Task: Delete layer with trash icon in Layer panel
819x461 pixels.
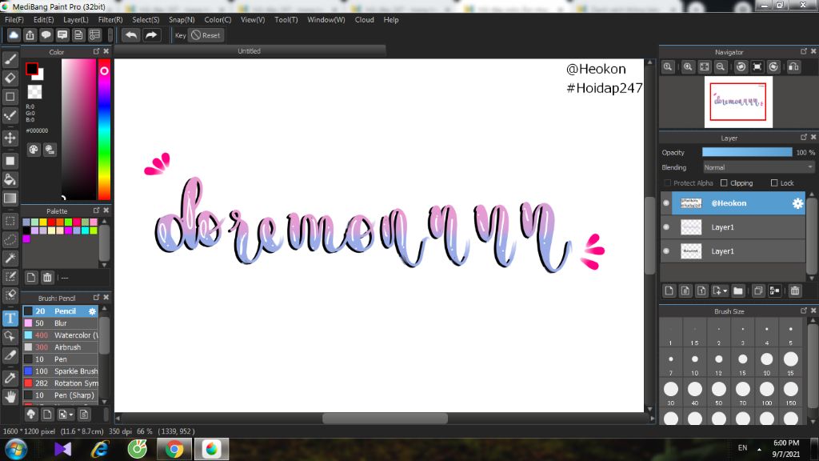Action: tap(794, 291)
